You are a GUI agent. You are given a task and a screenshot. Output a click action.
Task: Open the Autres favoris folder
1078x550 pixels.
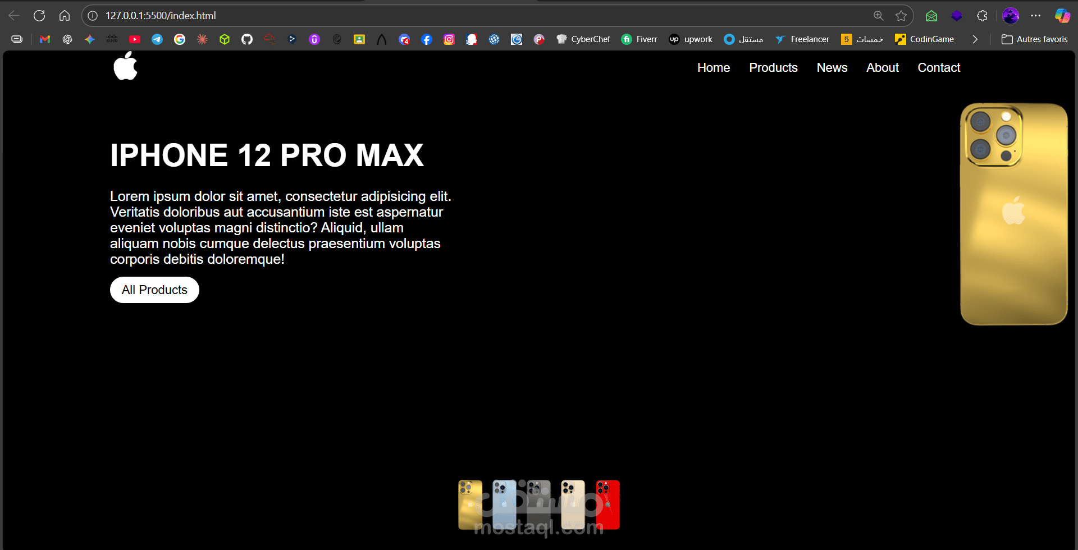[1035, 39]
